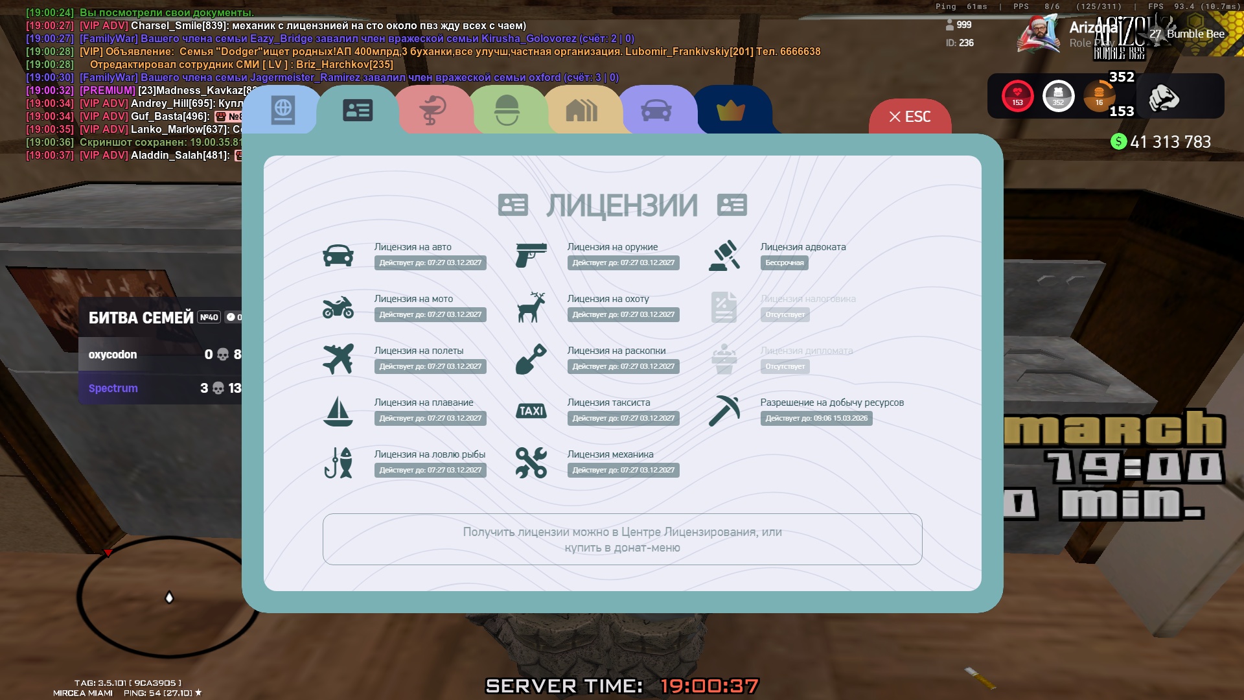This screenshot has height=700, width=1244.
Task: Open the medical caduceus tab
Action: pos(432,110)
